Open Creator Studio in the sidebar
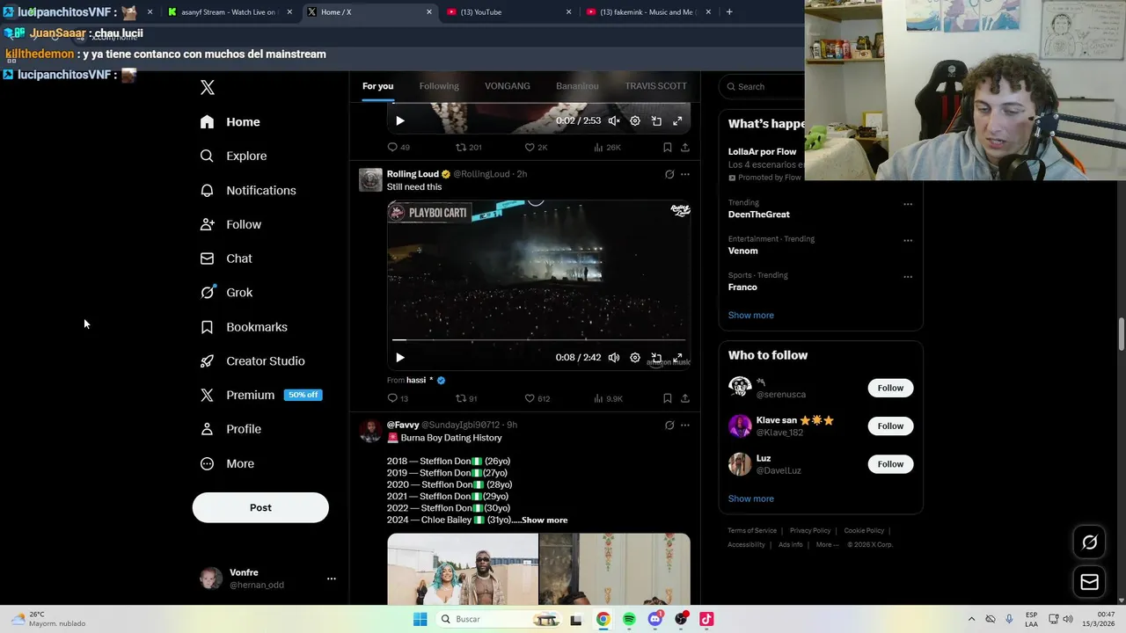The width and height of the screenshot is (1126, 633). click(252, 361)
